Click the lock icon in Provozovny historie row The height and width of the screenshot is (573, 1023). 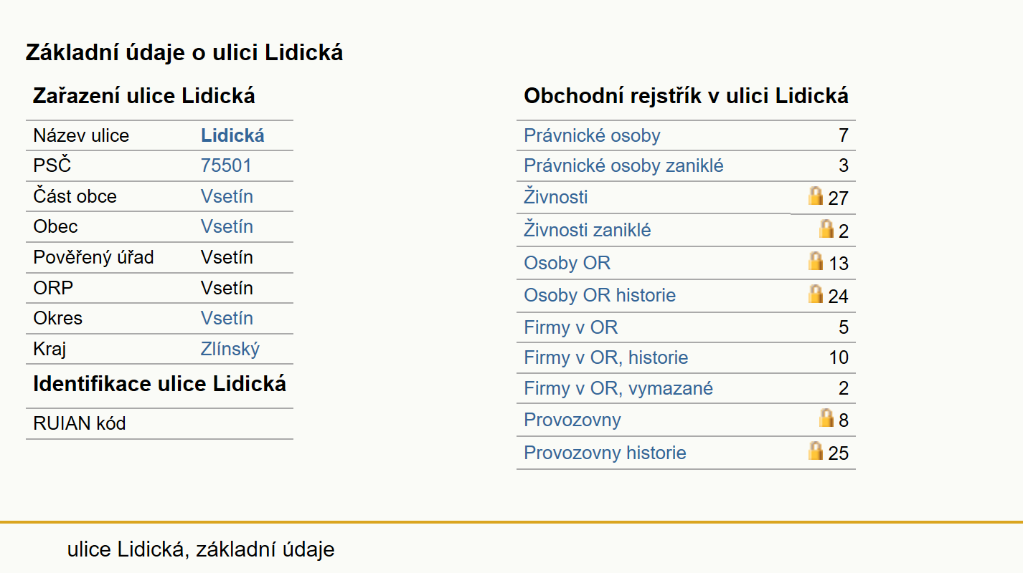[816, 451]
